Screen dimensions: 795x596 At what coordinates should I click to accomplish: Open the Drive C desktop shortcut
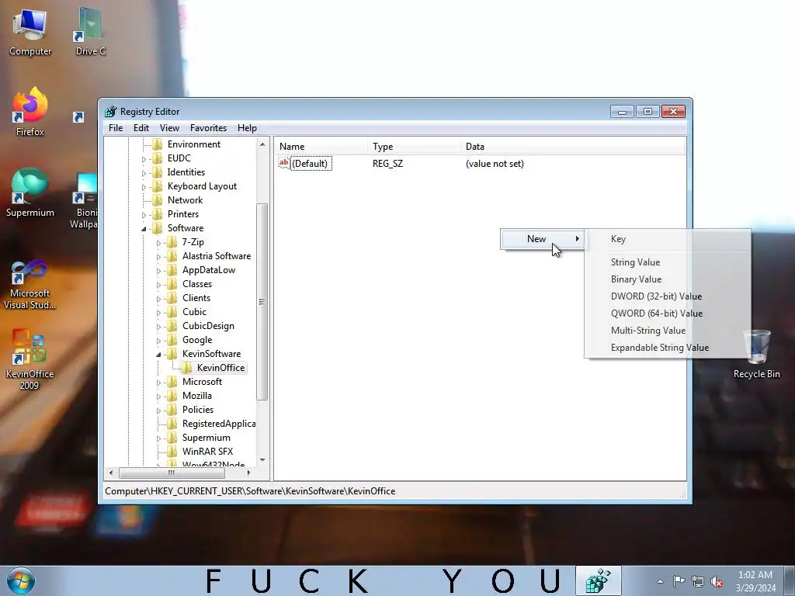(90, 32)
